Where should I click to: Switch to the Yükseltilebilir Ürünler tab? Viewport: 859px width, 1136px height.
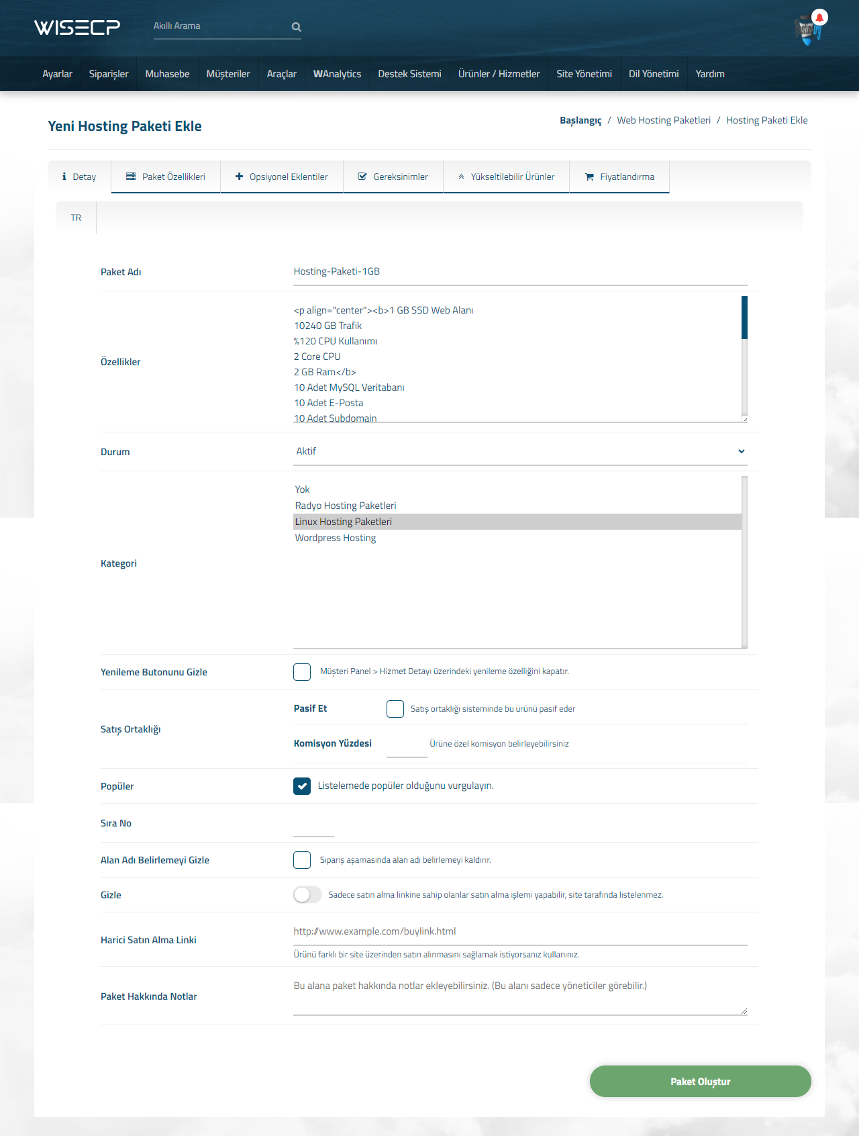tap(507, 177)
